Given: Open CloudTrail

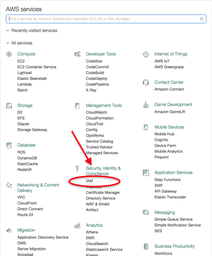Looking at the screenshot, I should click(x=94, y=124).
